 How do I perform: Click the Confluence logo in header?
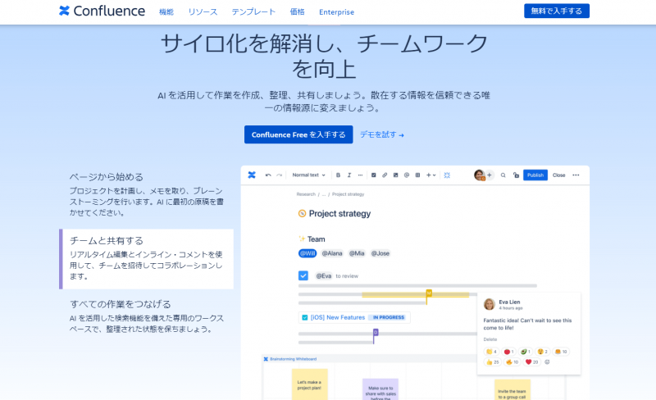(x=102, y=11)
